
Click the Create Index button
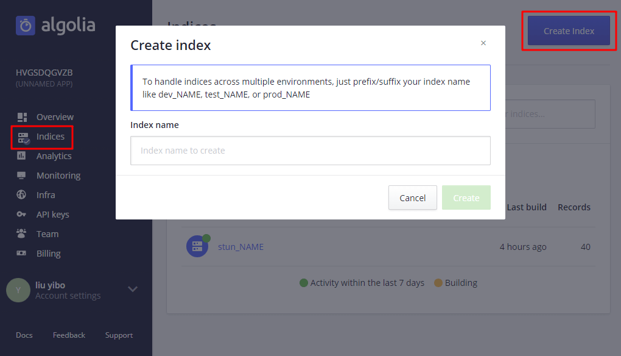pos(569,31)
